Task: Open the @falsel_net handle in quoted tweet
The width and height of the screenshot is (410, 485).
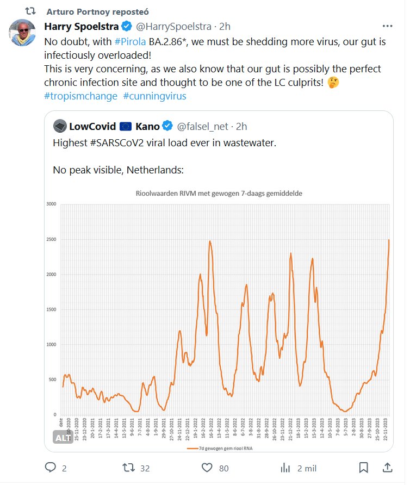Action: [202, 127]
